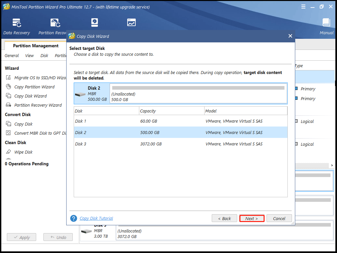The width and height of the screenshot is (337, 253).
Task: Open the General menu
Action: click(x=12, y=55)
